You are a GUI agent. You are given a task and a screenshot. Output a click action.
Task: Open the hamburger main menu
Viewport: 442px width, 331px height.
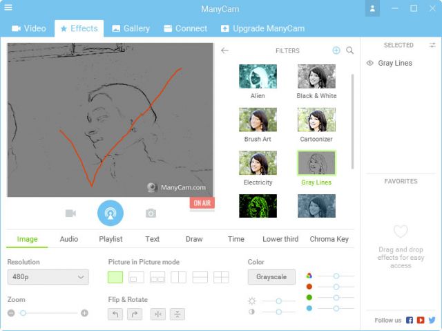(8, 8)
